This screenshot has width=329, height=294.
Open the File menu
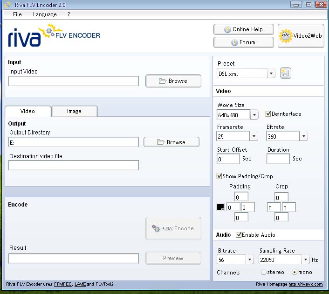(x=17, y=14)
